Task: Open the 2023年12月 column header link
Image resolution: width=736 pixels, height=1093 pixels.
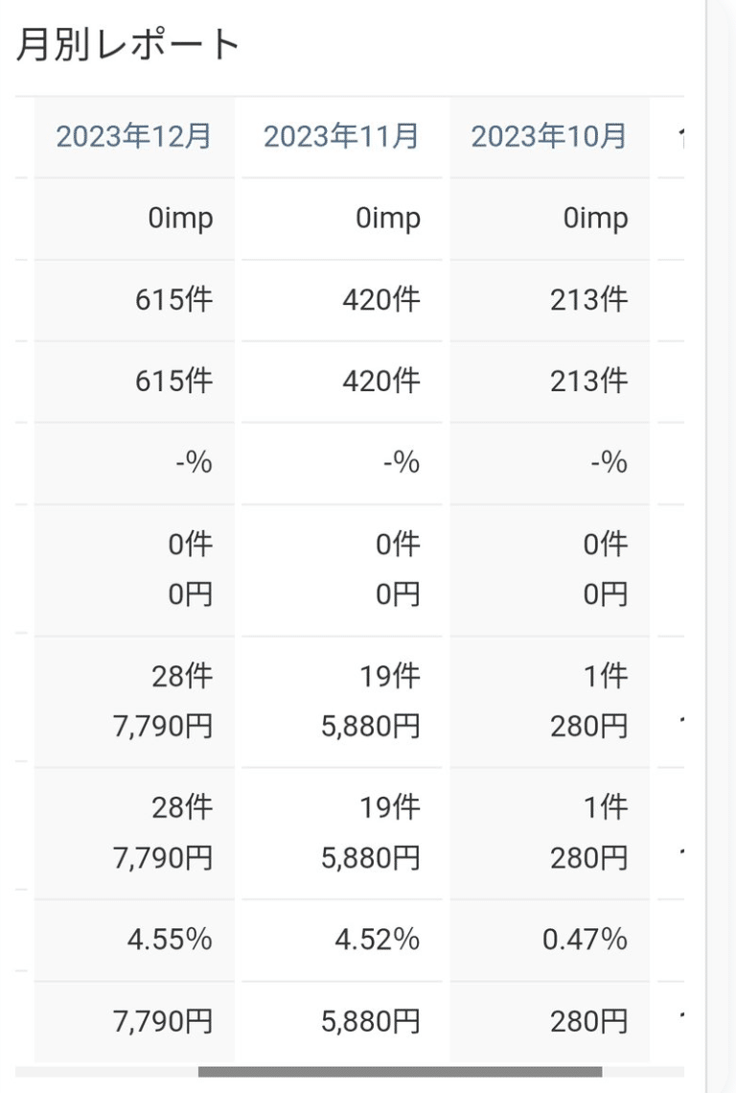Action: (134, 136)
